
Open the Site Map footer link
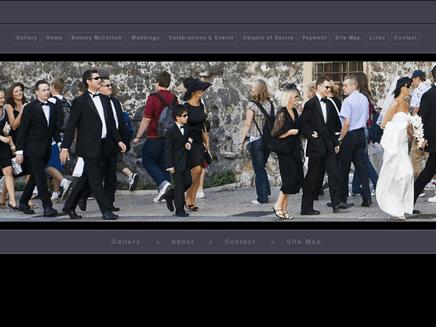pos(304,242)
